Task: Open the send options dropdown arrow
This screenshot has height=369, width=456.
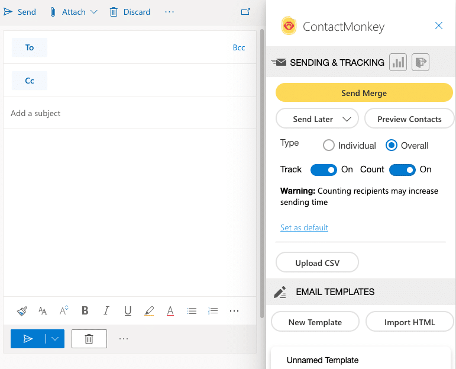Action: [x=55, y=339]
